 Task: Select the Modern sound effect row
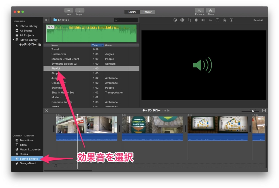coord(91,97)
